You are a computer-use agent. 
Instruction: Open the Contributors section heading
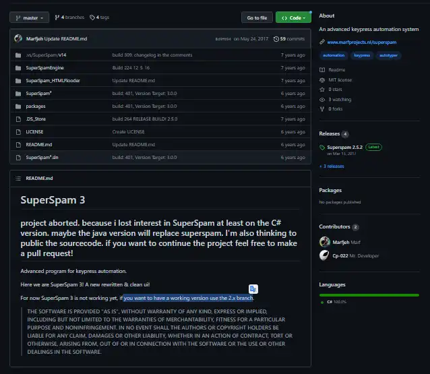tap(334, 226)
